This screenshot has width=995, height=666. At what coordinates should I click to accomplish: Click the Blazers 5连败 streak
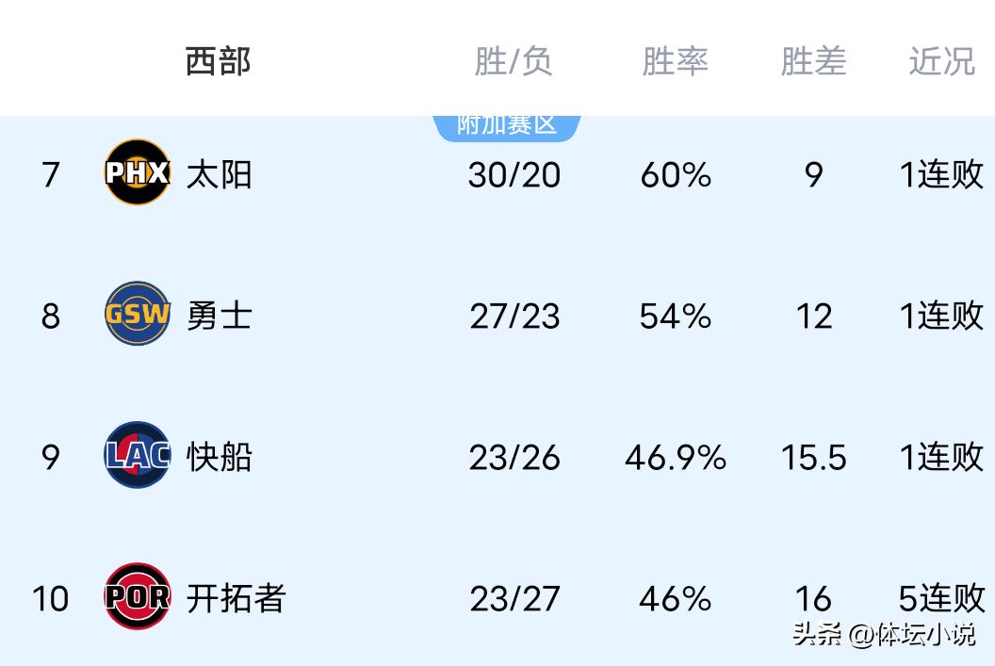coord(941,598)
